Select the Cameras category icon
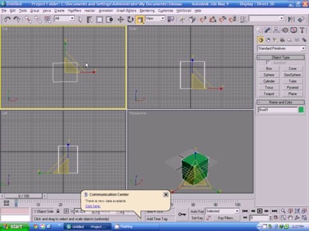Viewport: 309px width, 231px height. [x=283, y=40]
